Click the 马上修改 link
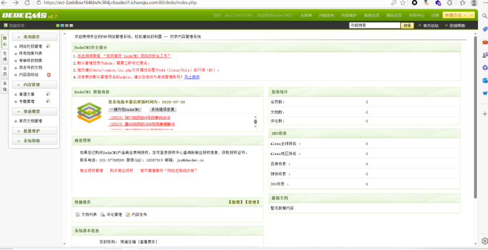 (x=191, y=77)
